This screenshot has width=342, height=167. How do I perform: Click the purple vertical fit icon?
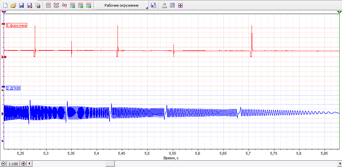click(180, 6)
